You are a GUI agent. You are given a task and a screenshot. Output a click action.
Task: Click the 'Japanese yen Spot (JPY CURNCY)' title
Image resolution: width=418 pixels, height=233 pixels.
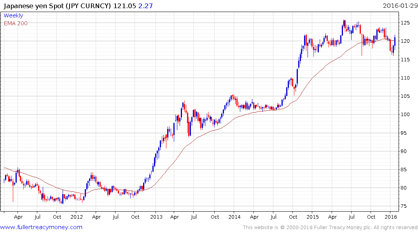point(57,6)
